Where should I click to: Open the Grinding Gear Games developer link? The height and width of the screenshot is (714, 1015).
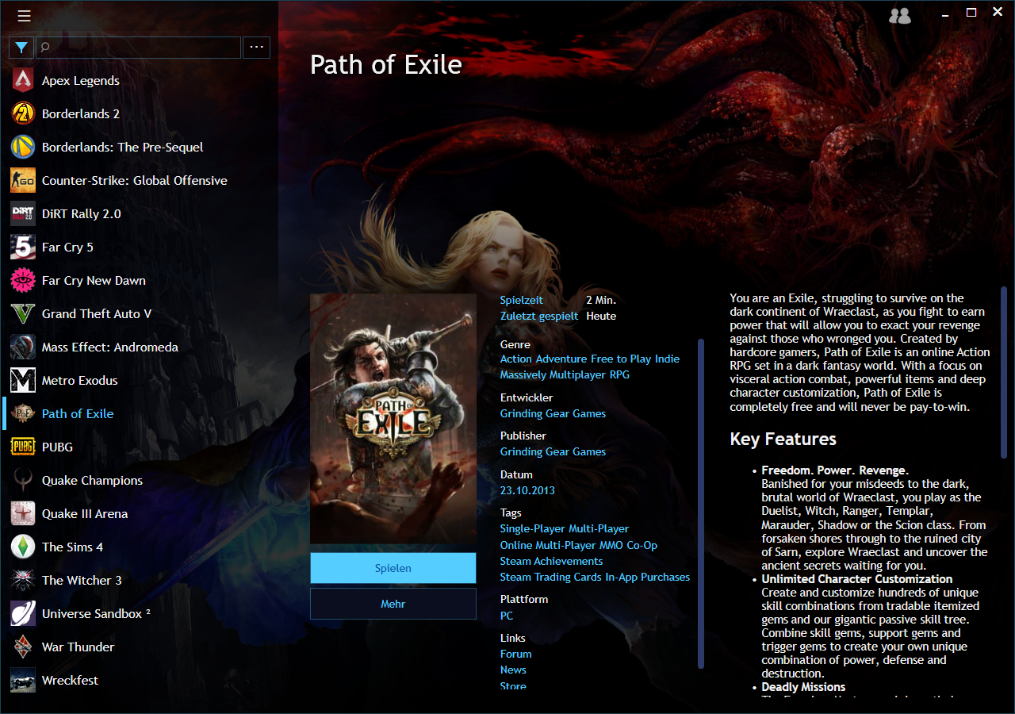pyautogui.click(x=553, y=413)
